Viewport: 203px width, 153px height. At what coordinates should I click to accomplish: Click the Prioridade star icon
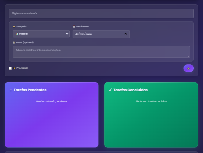pyautogui.click(x=14, y=68)
